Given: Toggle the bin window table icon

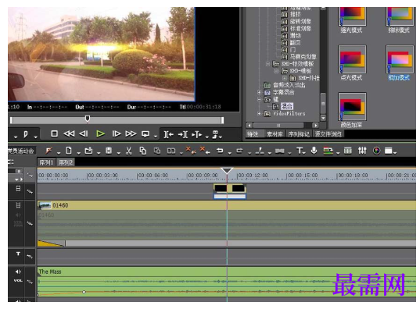Looking at the screenshot, I should pos(348,151).
